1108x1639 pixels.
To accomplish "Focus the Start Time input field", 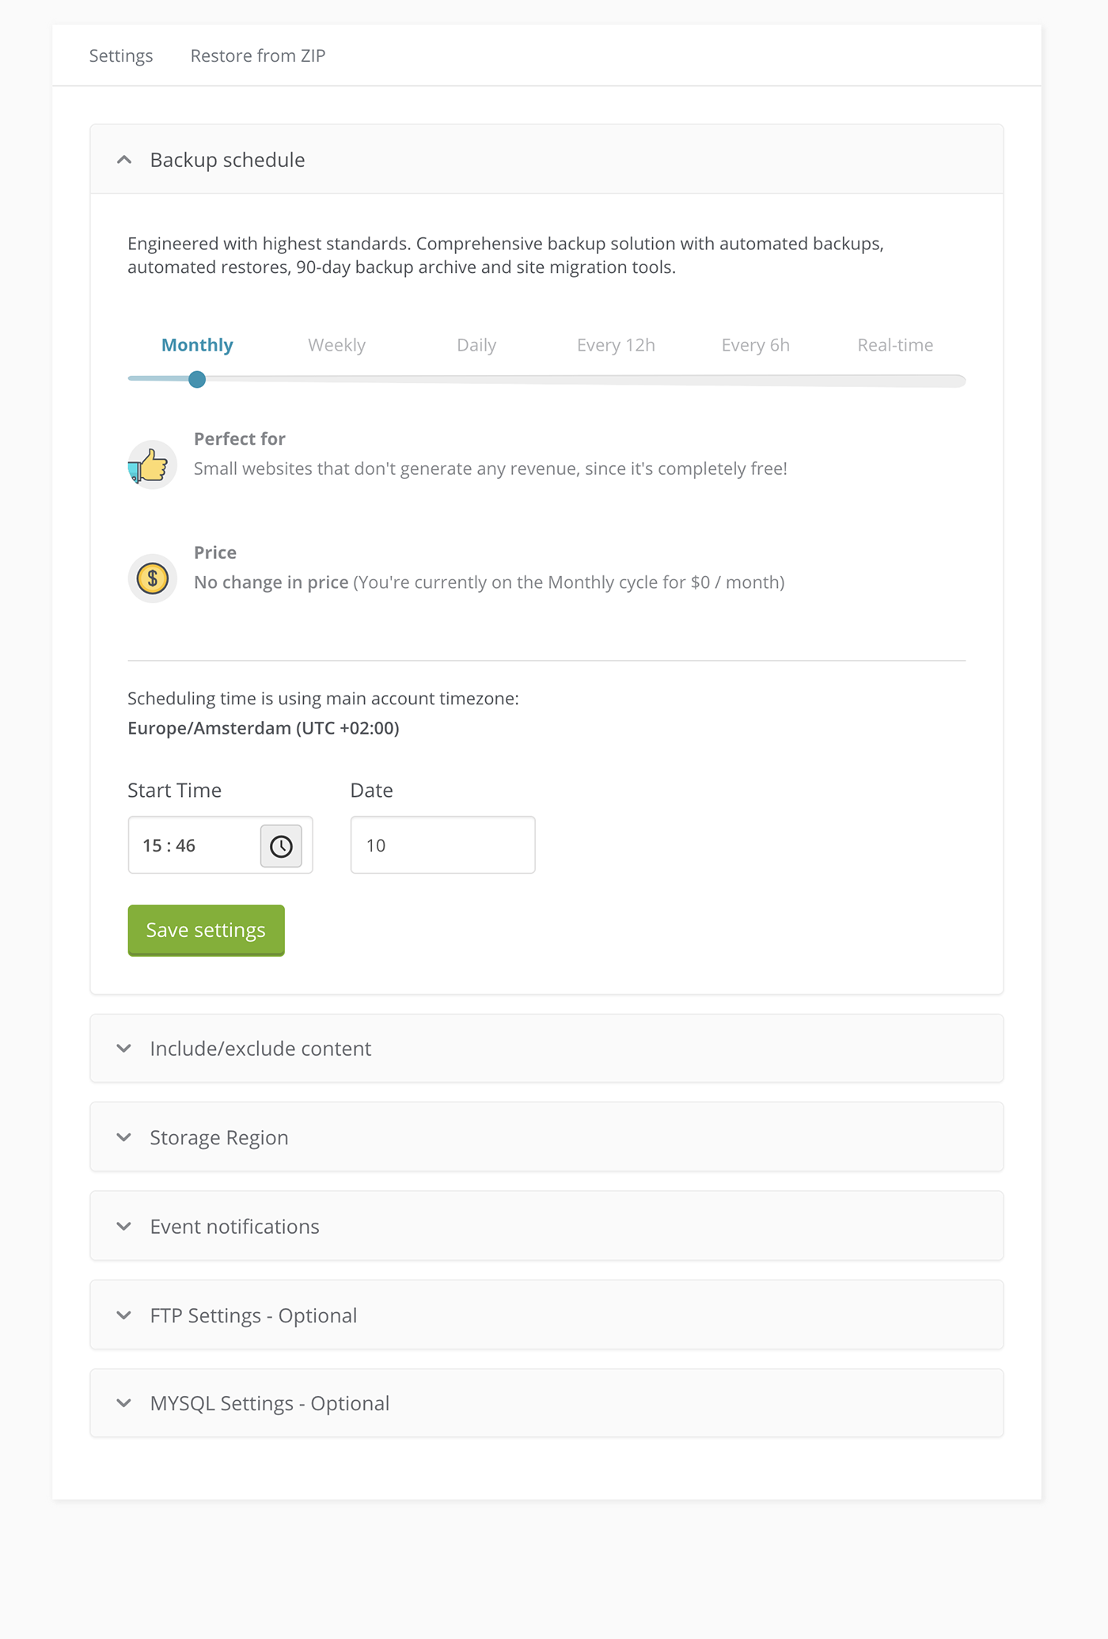I will (x=194, y=846).
